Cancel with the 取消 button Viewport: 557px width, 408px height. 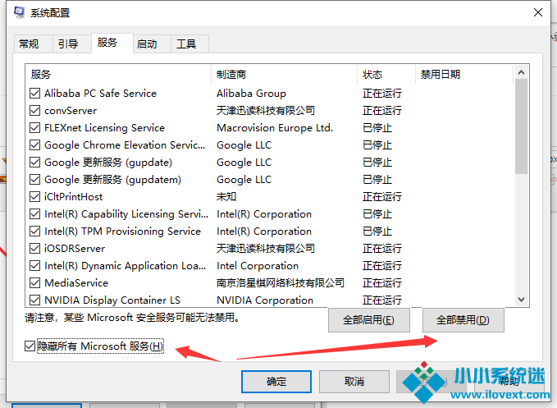pos(354,382)
